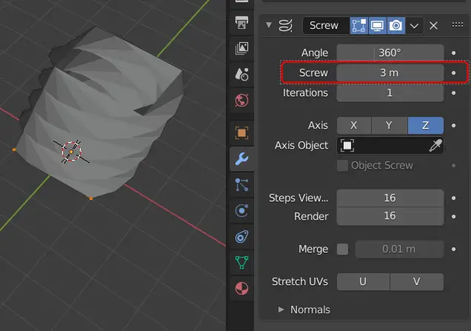Animate Merge property dot
This screenshot has height=331, width=471.
click(x=453, y=249)
